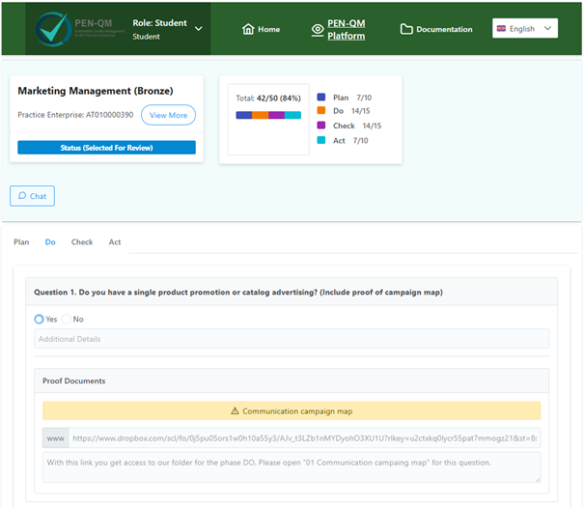
Task: Select the No radio button
Action: click(68, 319)
